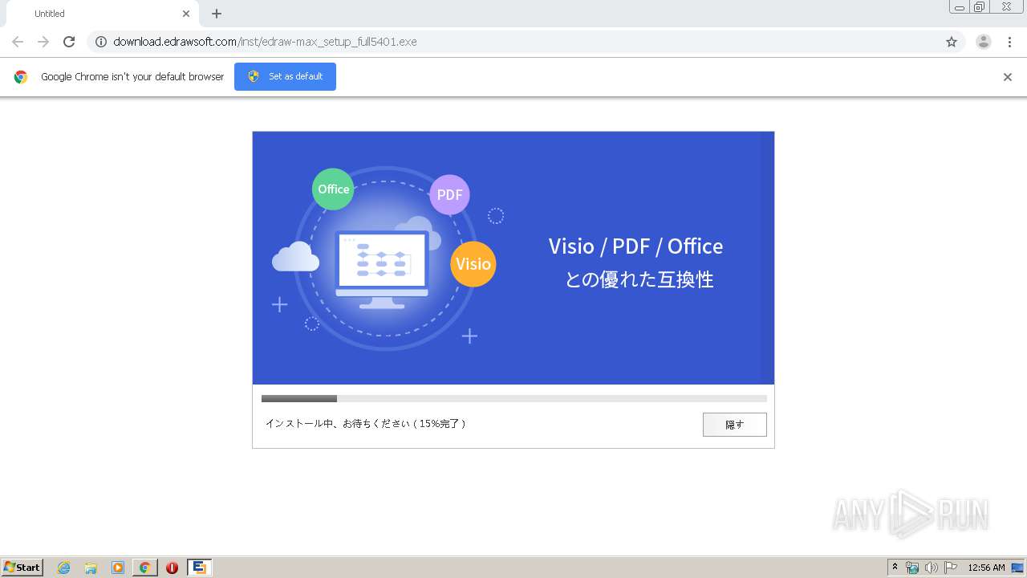This screenshot has width=1027, height=578.
Task: Click Show desktop button at taskbar end
Action: tap(1017, 568)
